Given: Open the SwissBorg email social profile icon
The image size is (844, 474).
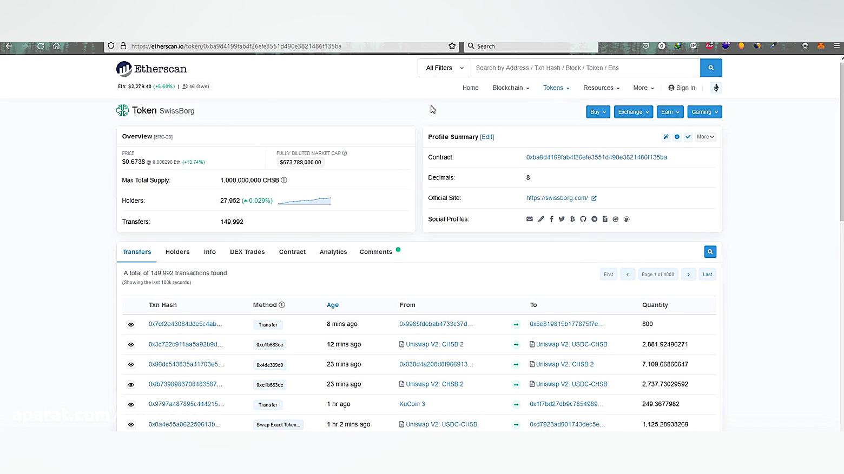Looking at the screenshot, I should [530, 219].
